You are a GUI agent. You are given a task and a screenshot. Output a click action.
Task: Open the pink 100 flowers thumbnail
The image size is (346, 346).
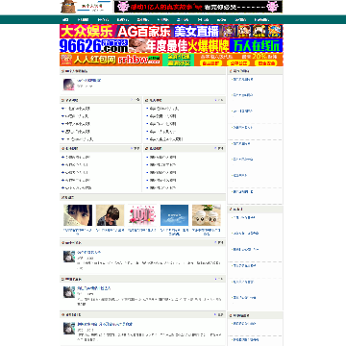pyautogui.click(x=142, y=215)
